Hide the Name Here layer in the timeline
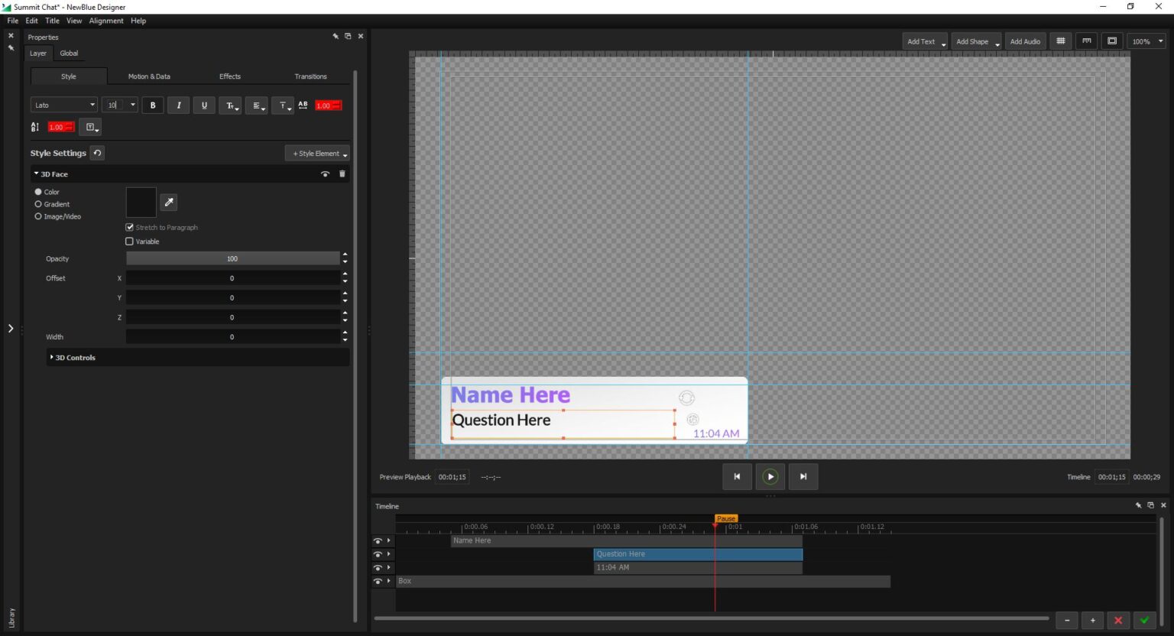The height and width of the screenshot is (636, 1174). click(378, 540)
